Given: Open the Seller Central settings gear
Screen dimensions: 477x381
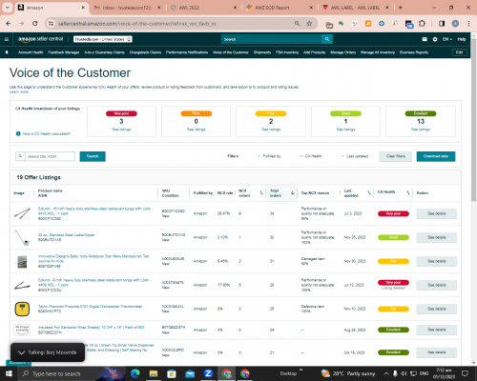Looking at the screenshot, I should pyautogui.click(x=435, y=39).
